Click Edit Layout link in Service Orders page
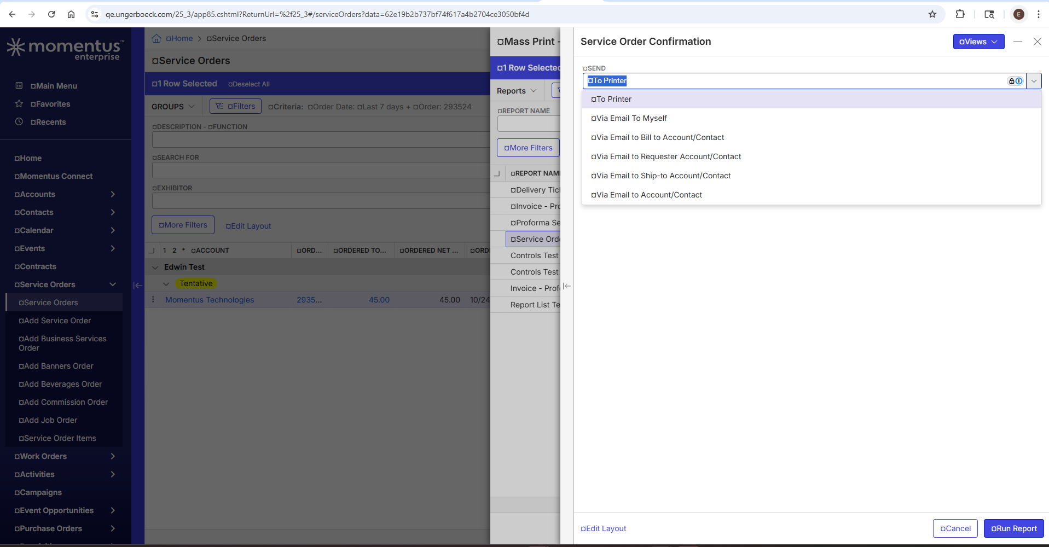This screenshot has width=1049, height=547. coord(248,226)
